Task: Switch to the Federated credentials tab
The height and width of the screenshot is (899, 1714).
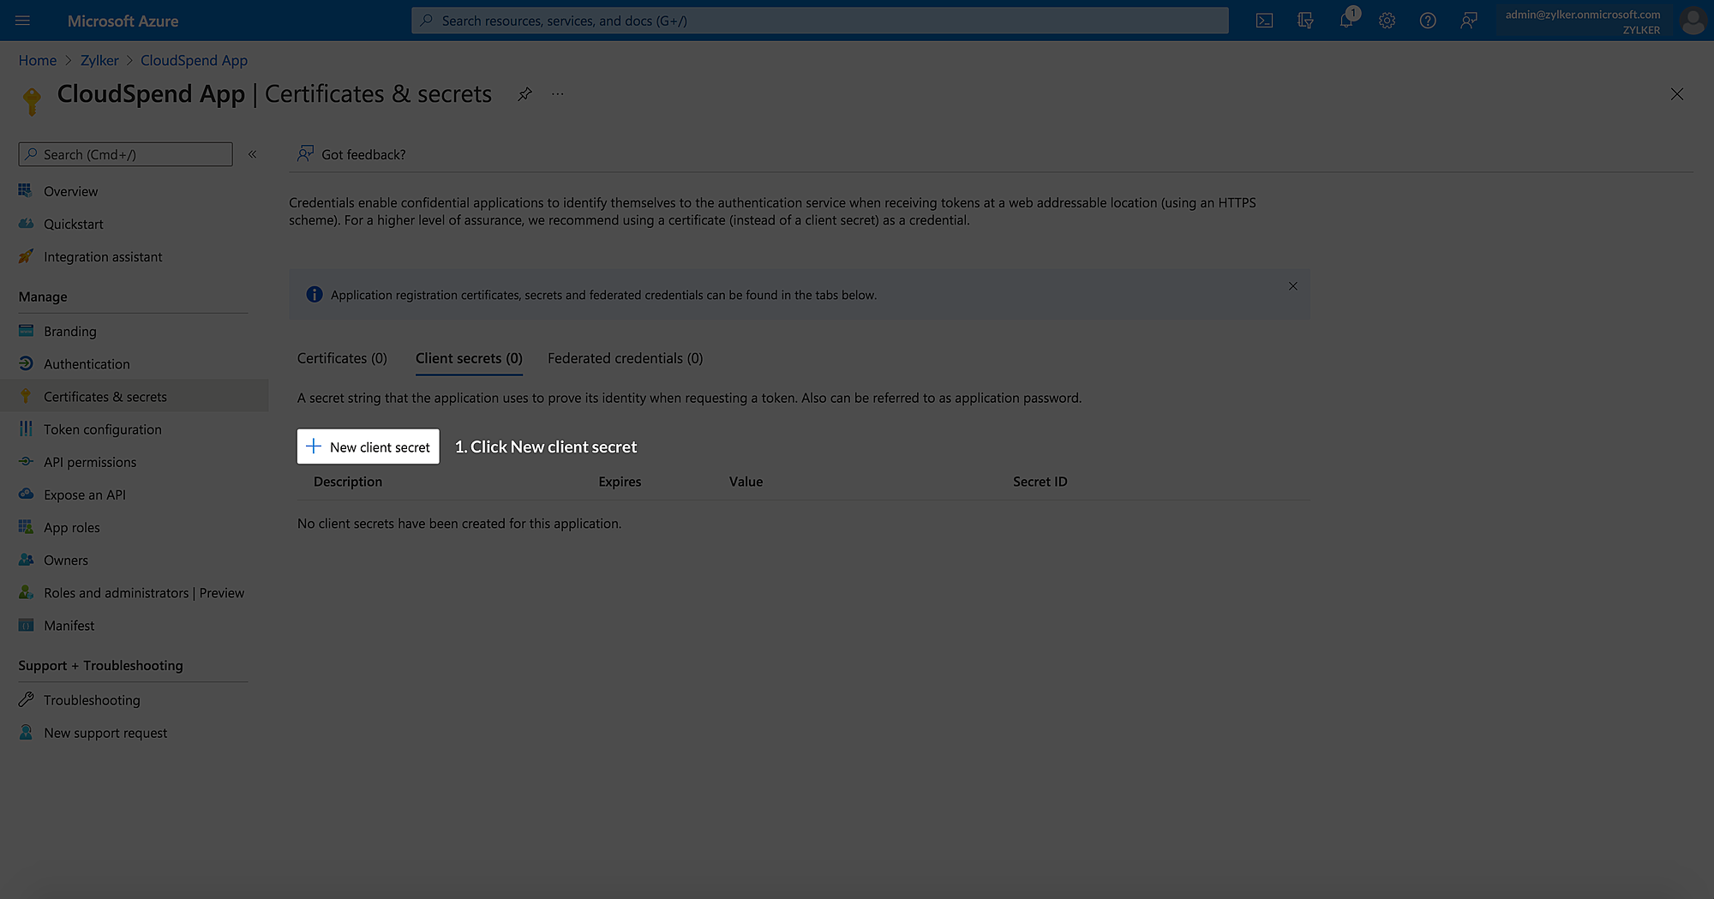Action: click(x=624, y=358)
